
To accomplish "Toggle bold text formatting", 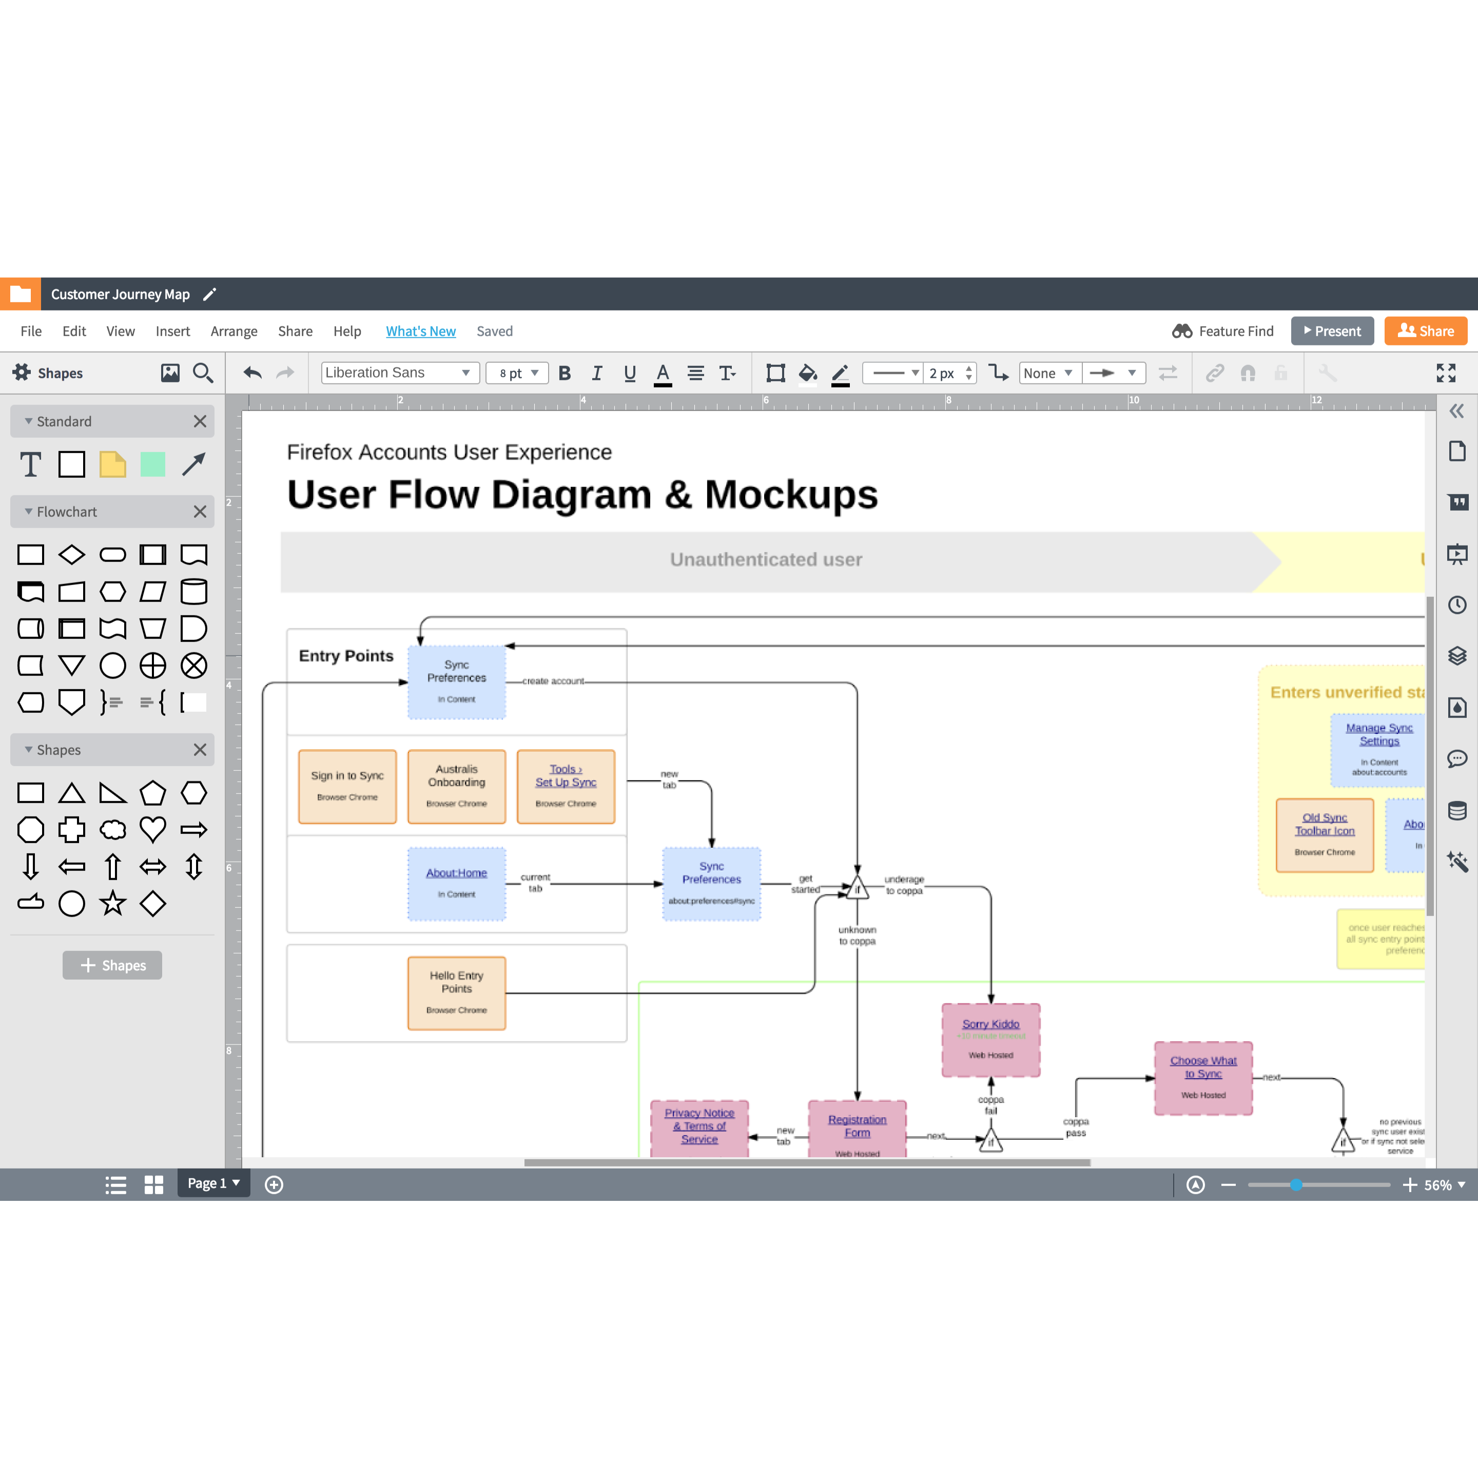I will [x=565, y=373].
